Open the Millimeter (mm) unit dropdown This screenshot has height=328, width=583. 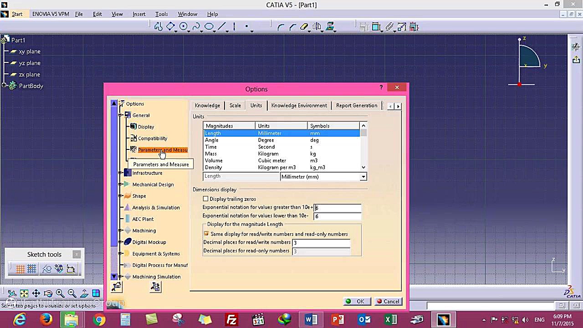(363, 177)
